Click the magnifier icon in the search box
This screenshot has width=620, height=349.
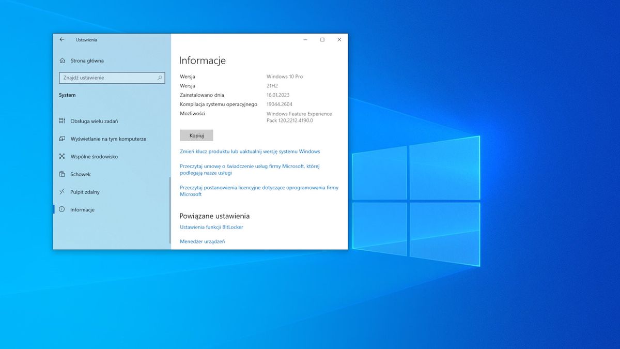(x=159, y=78)
